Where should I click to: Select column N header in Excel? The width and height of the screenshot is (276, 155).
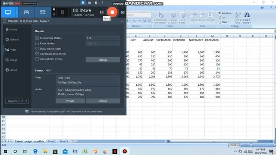click(227, 36)
